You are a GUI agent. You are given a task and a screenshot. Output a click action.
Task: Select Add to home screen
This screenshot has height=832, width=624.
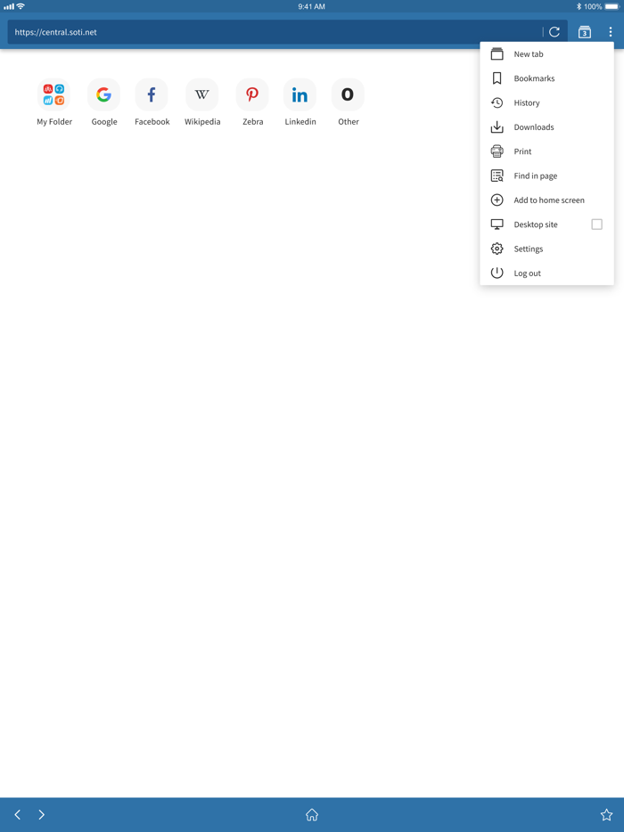(x=547, y=200)
